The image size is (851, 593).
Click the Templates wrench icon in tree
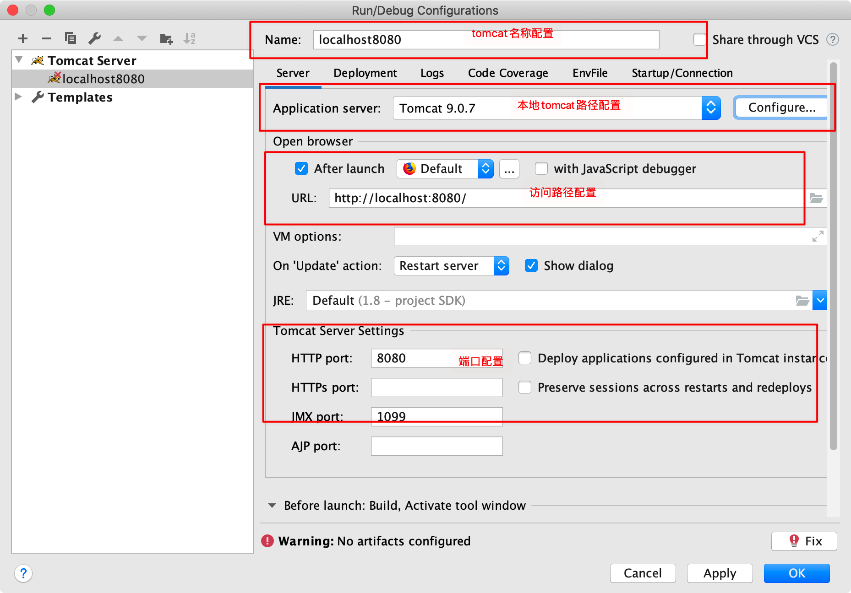[x=38, y=97]
